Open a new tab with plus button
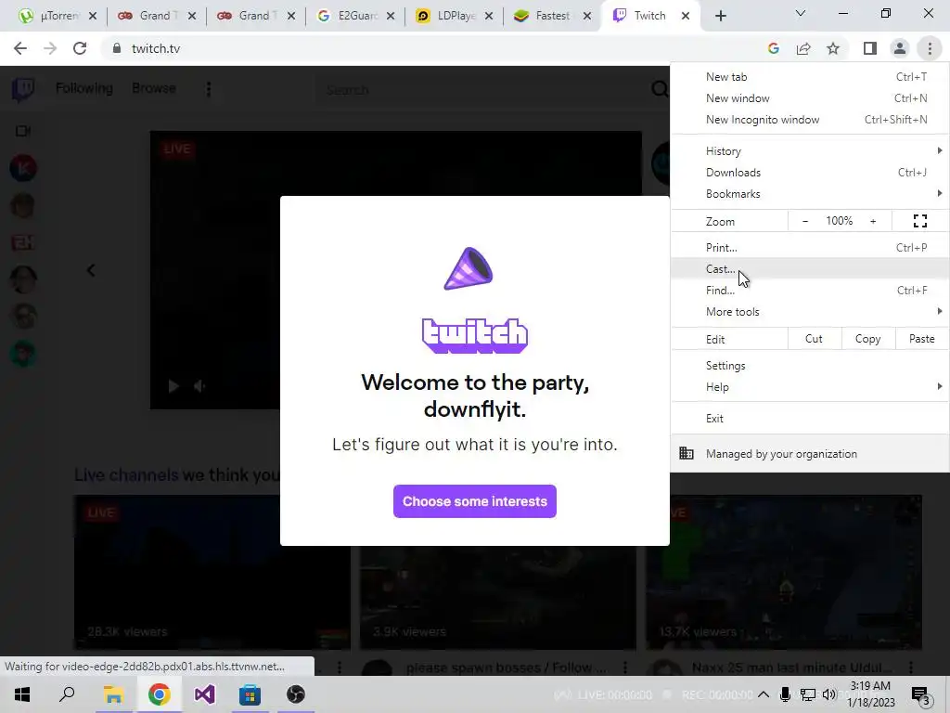This screenshot has width=950, height=713. [720, 16]
